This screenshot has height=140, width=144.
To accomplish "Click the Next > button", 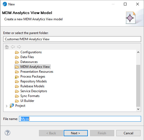I will 76,133.
